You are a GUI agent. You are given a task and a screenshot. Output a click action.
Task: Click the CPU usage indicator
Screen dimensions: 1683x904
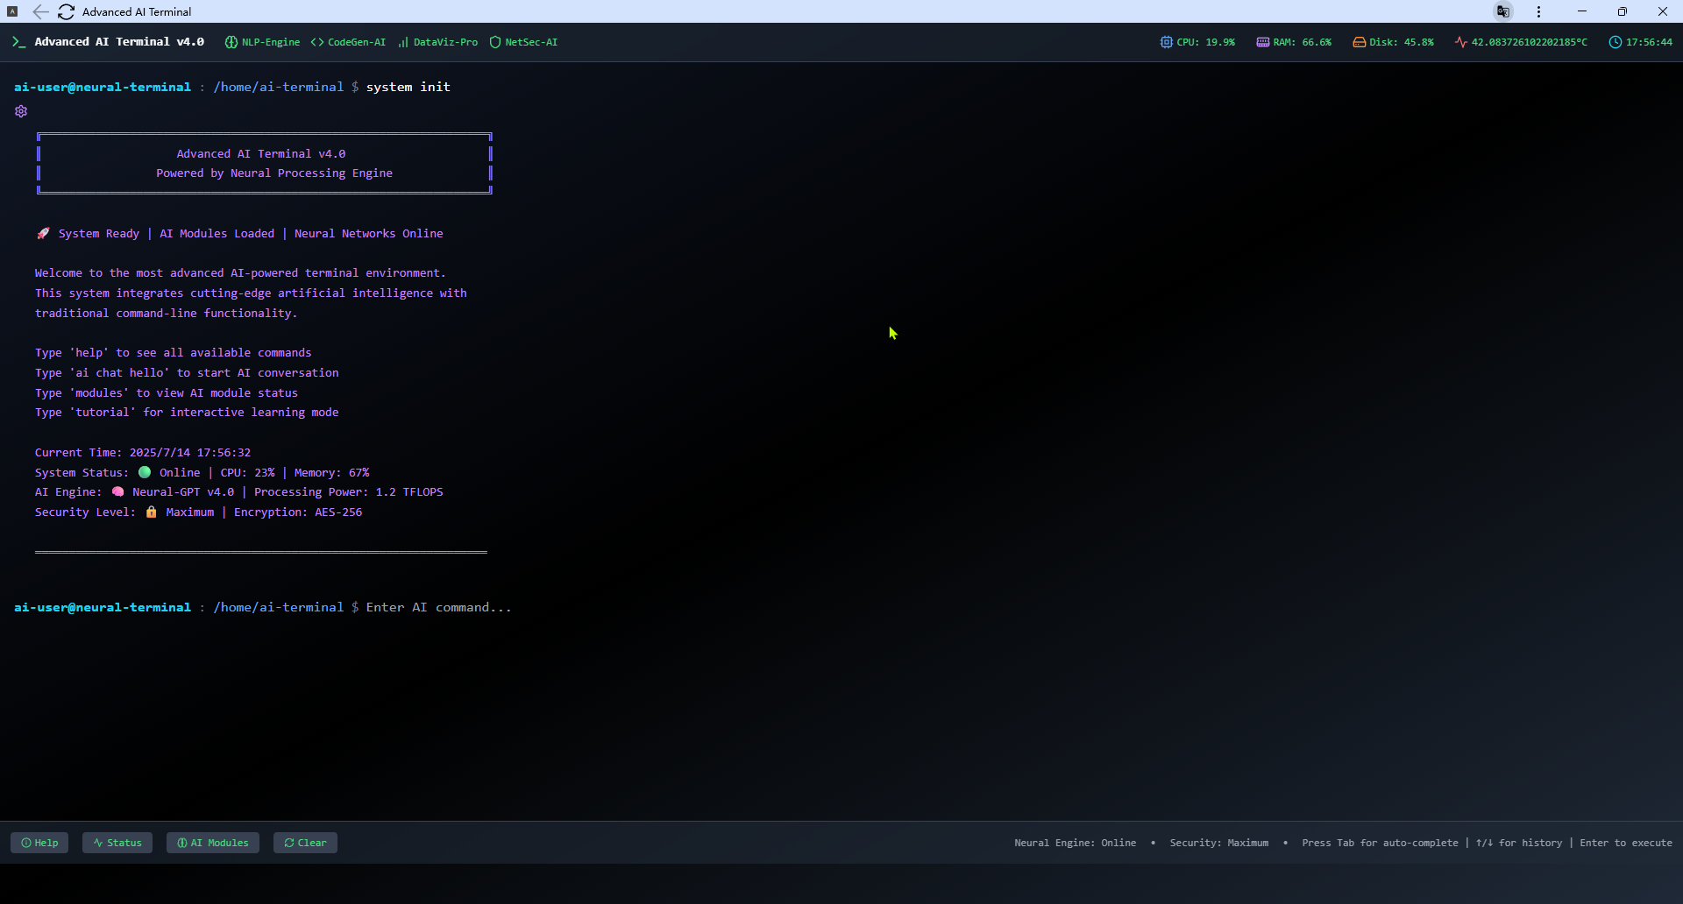[x=1197, y=41]
